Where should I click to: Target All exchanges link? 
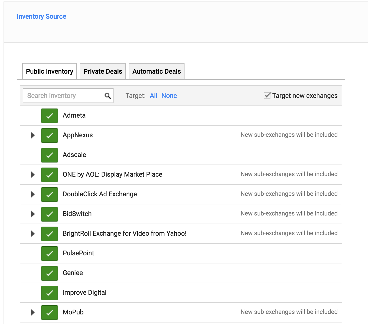tap(153, 96)
